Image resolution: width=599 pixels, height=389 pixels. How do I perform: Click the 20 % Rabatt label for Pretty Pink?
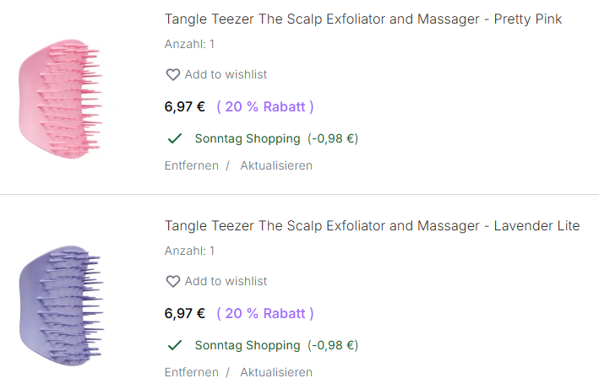point(265,107)
